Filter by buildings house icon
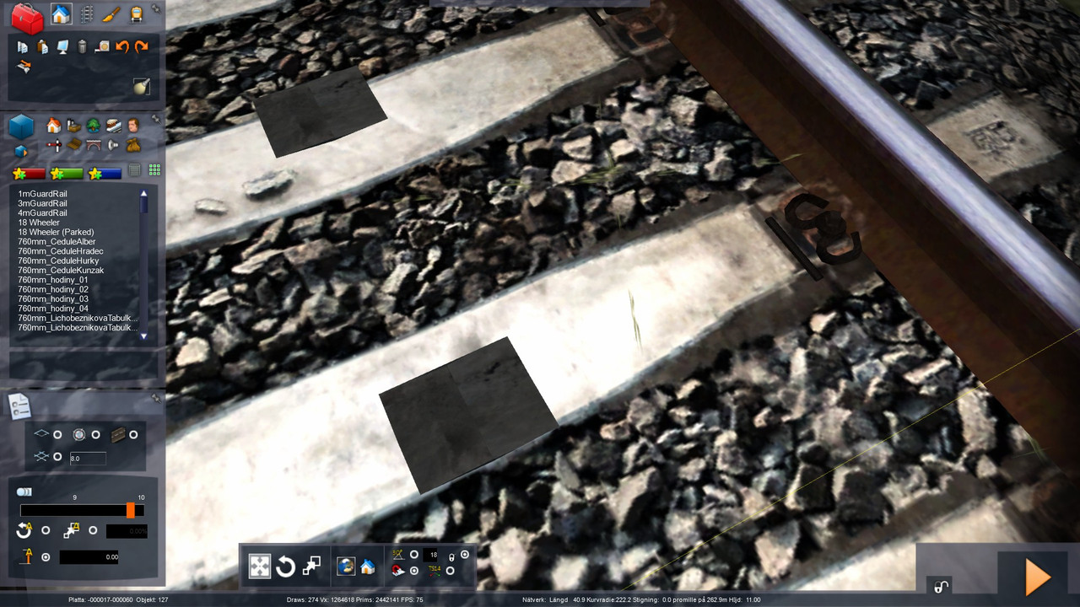The image size is (1080, 607). (53, 126)
